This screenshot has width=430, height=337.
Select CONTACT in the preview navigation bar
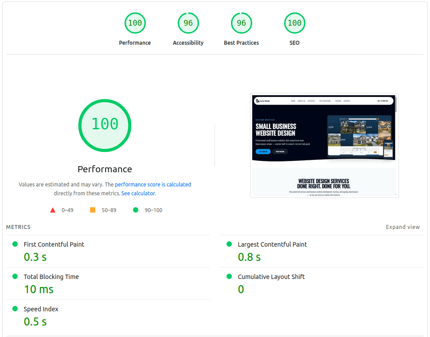pyautogui.click(x=347, y=101)
